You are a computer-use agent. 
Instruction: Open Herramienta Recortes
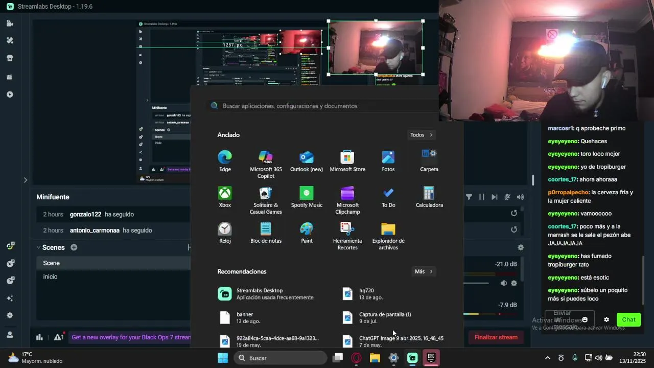[x=347, y=236]
